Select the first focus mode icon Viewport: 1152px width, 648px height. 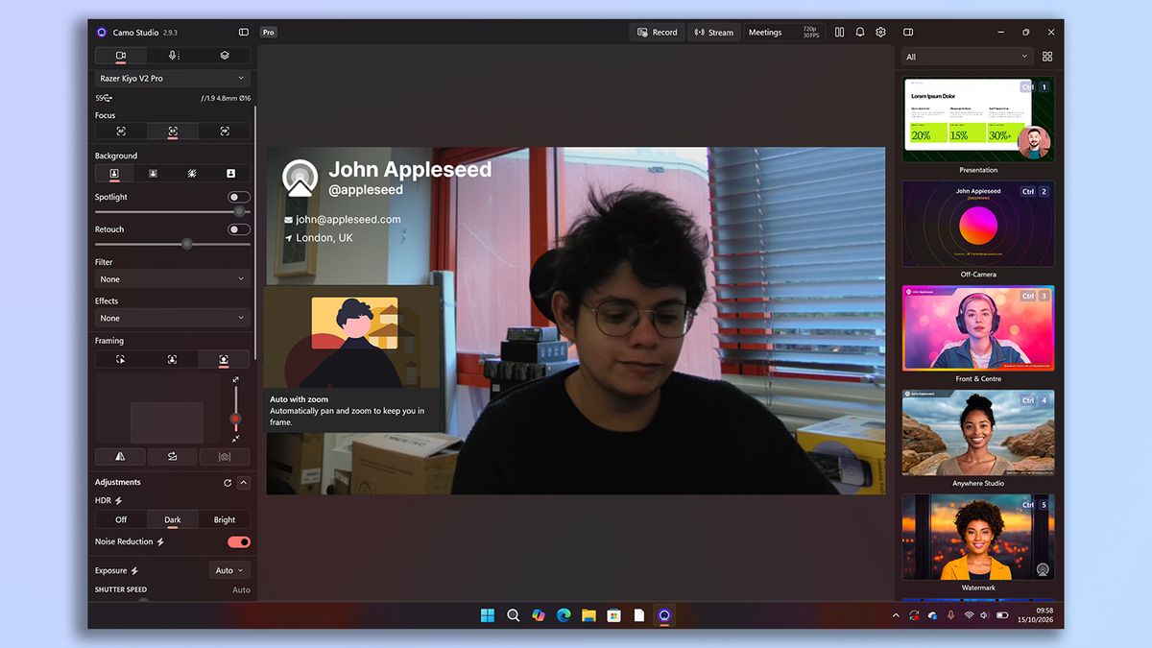pyautogui.click(x=121, y=131)
